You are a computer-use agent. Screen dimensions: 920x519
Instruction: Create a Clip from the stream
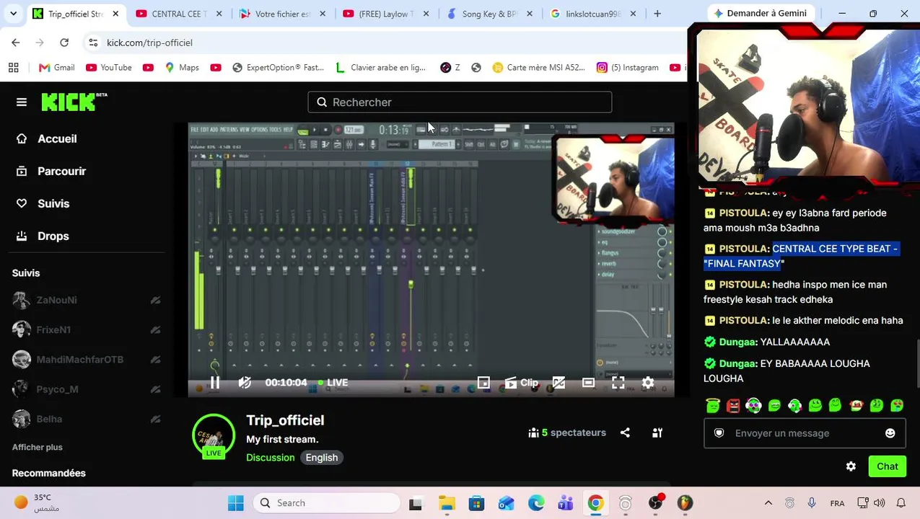point(521,383)
